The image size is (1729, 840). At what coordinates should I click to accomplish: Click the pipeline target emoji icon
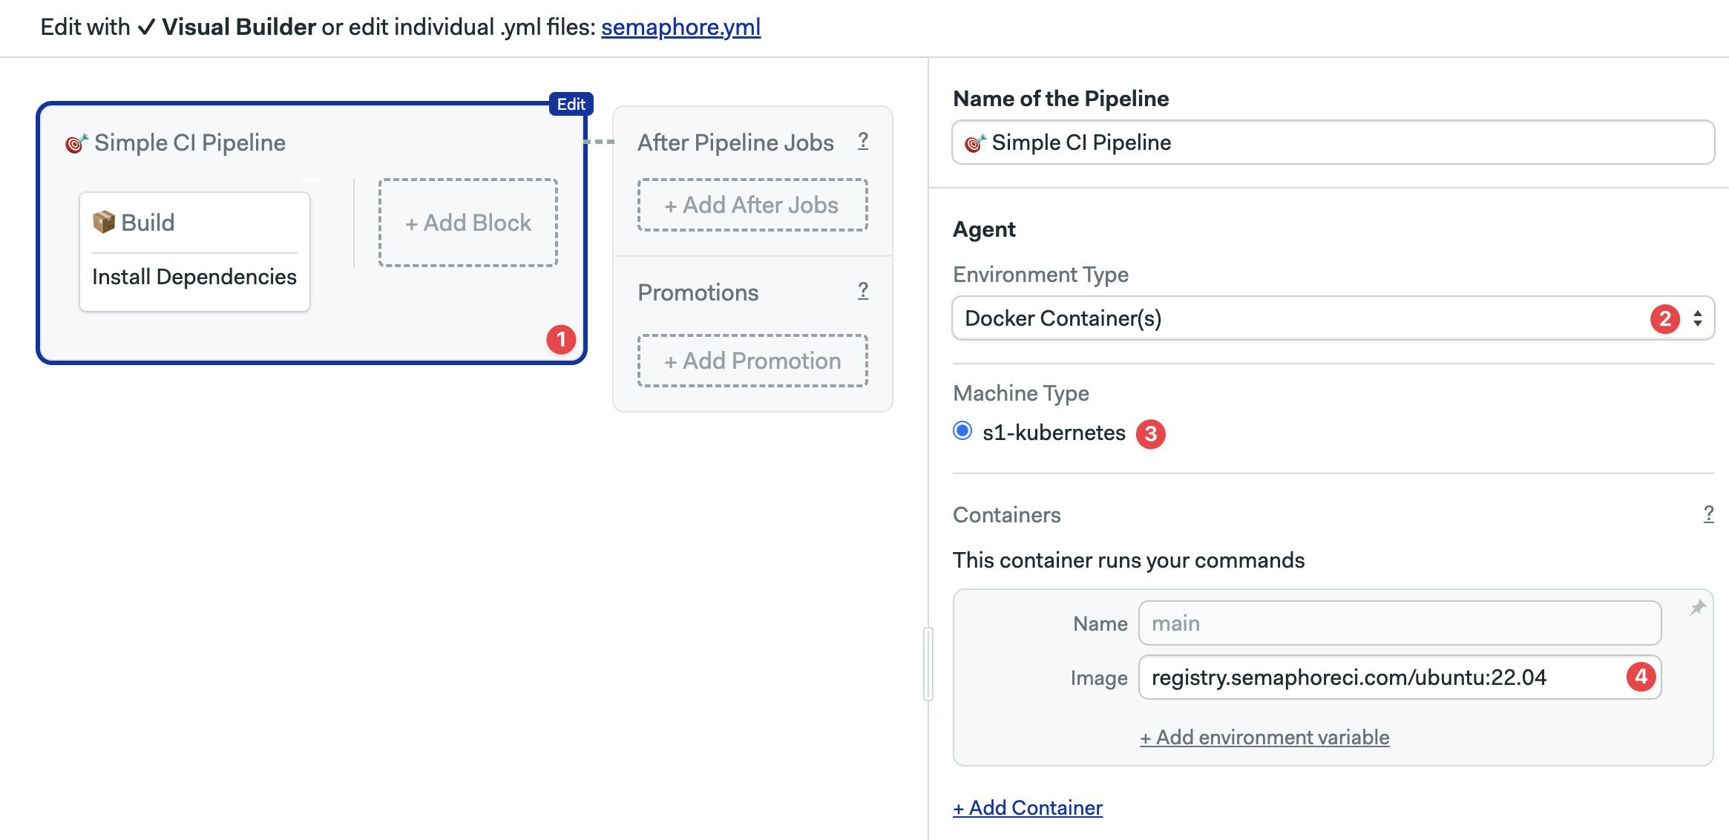(x=76, y=142)
